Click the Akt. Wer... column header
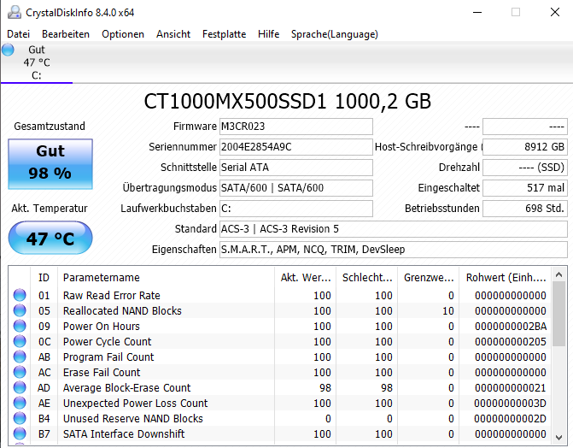 306,278
